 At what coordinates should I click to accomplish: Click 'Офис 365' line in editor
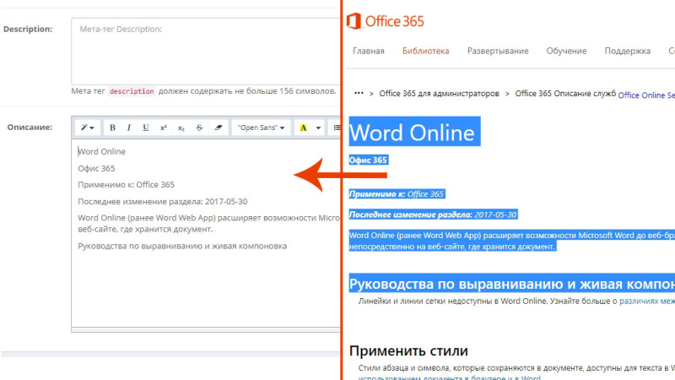point(96,168)
